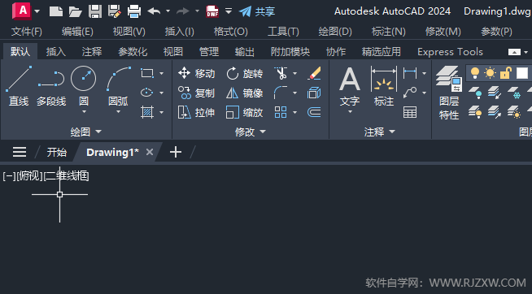Open the file tab hamburger menu

tap(20, 152)
